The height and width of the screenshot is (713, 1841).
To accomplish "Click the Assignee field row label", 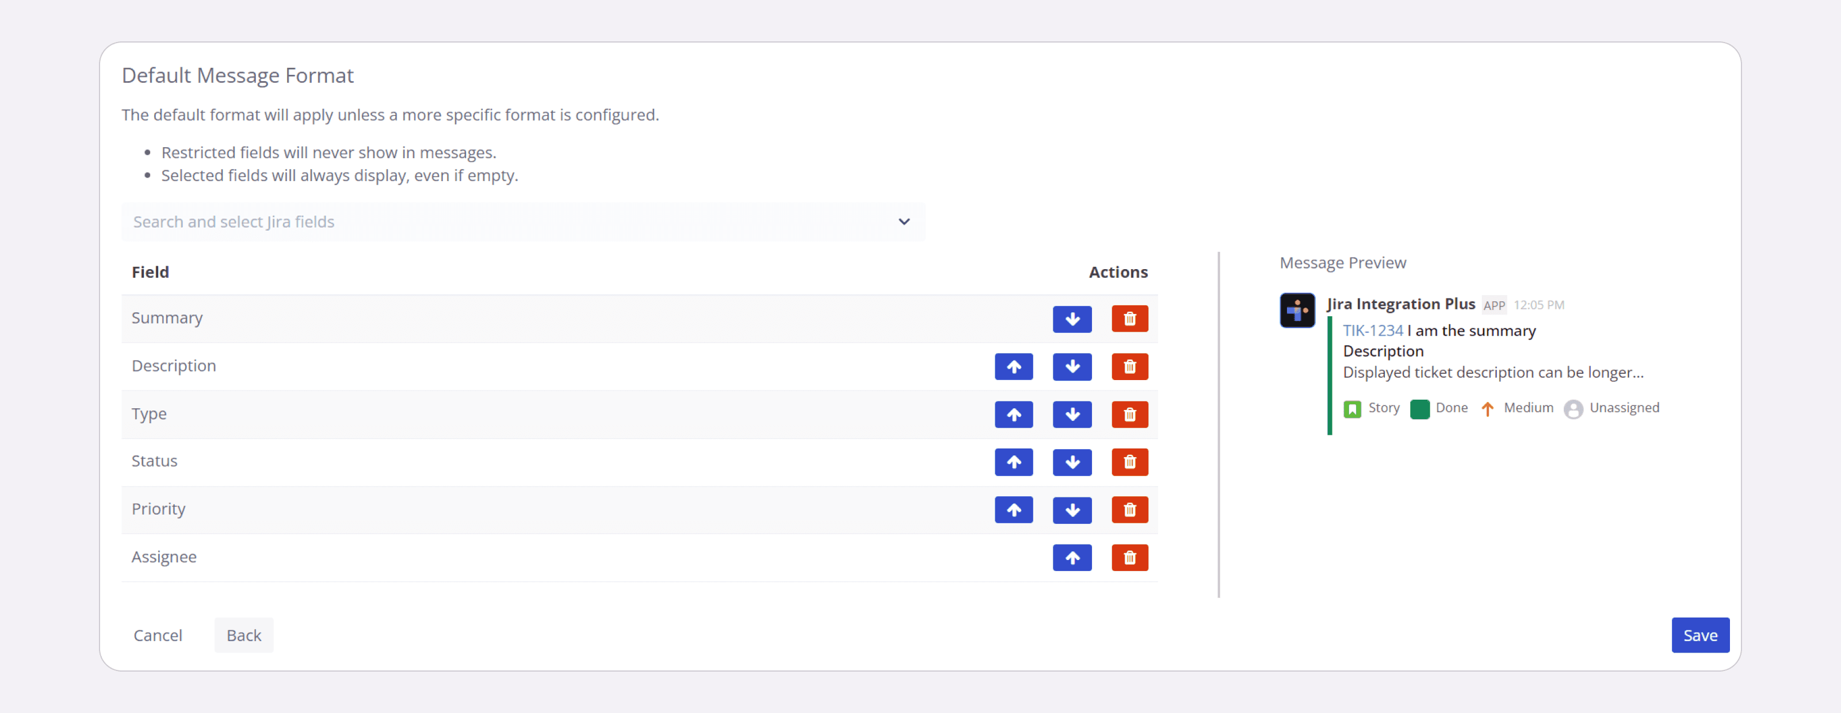I will 163,557.
